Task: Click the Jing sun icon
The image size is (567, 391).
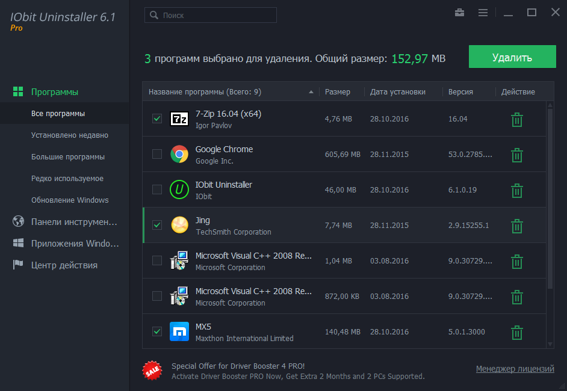Action: (x=179, y=225)
